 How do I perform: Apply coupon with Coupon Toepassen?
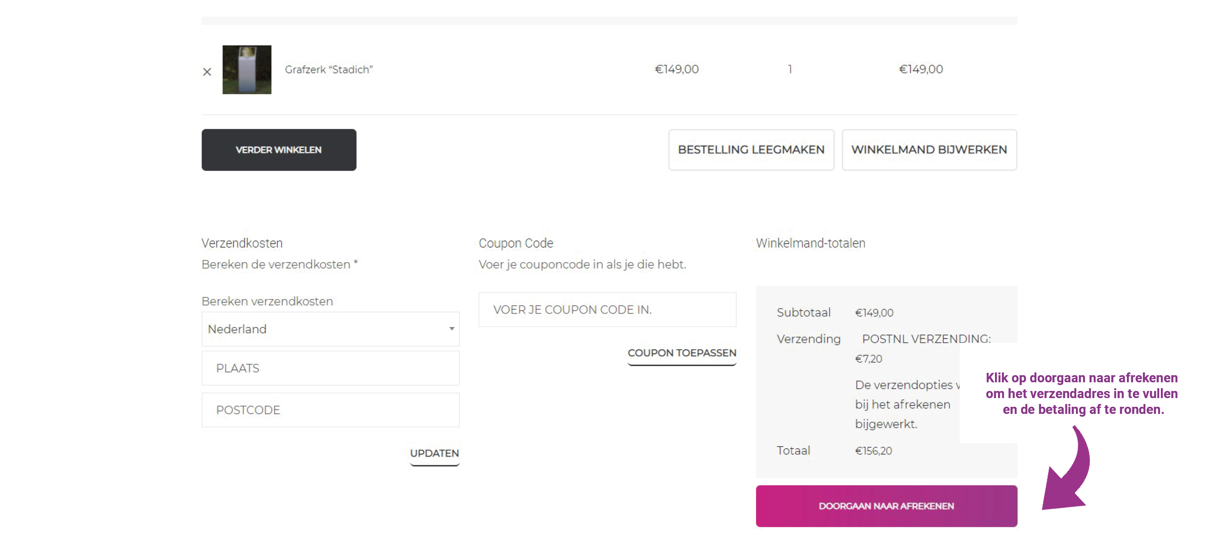coord(681,353)
